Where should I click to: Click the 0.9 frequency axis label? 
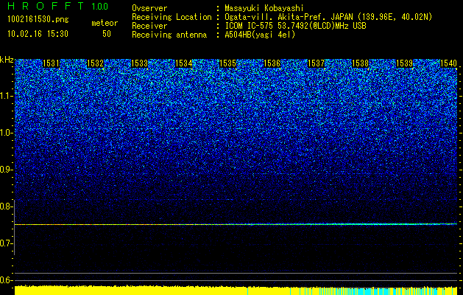click(7, 170)
